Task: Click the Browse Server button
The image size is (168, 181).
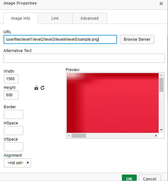Action: (137, 39)
